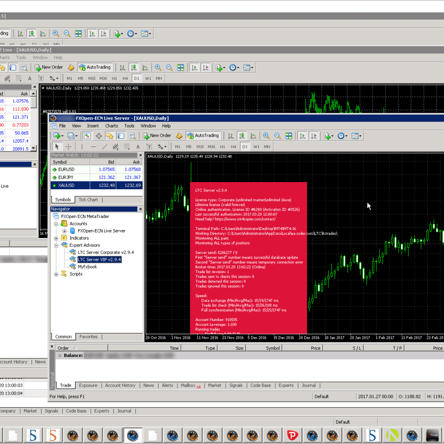444x444 pixels.
Task: Toggle chart auto scroll in FXOpen-ECN window
Action: 303,136
